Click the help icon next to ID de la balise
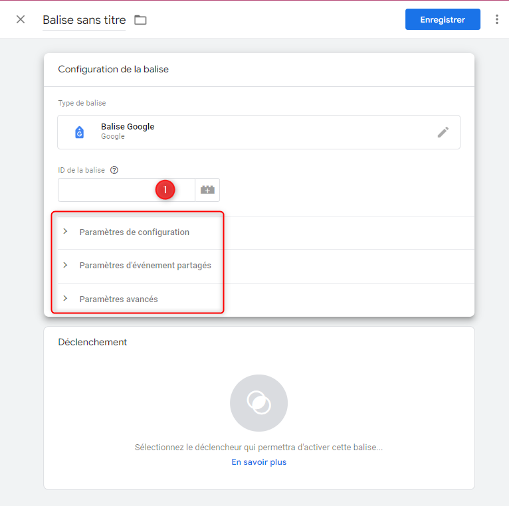This screenshot has width=509, height=506. pyautogui.click(x=114, y=170)
